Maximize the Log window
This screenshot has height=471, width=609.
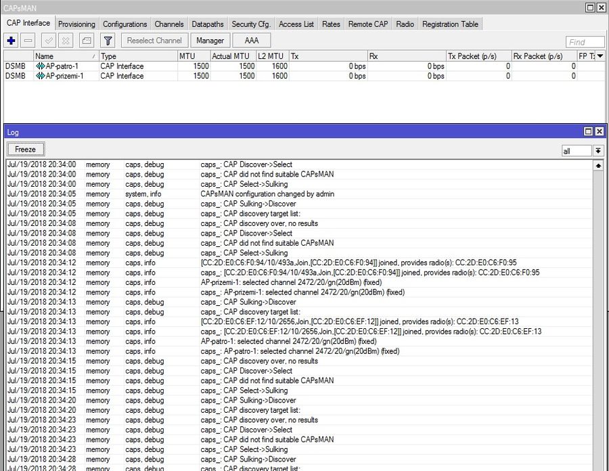click(589, 132)
